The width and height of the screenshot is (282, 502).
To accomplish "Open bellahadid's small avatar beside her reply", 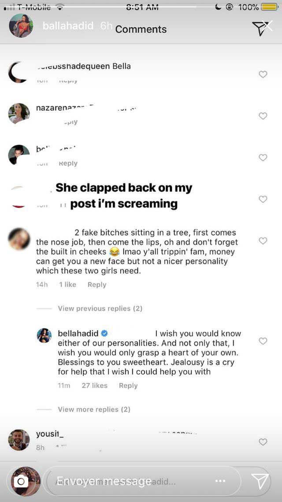I will click(x=45, y=336).
